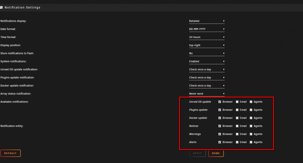This screenshot has width=303, height=163.
Task: Click the 'Alerts' row heading
Action: point(193,142)
